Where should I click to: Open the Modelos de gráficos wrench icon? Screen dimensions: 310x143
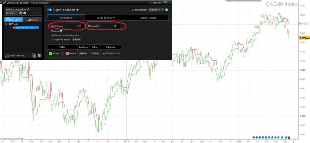[28, 9]
